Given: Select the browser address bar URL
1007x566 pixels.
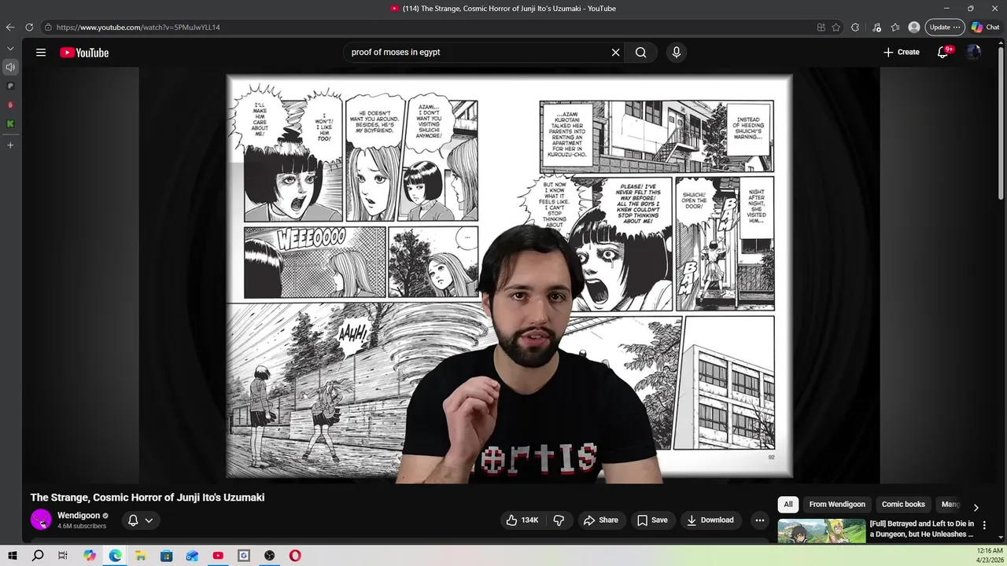Looking at the screenshot, I should 138,28.
